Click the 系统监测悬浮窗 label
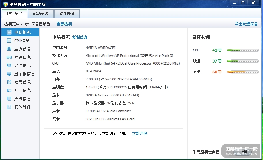This screenshot has width=263, height=160. click(x=206, y=152)
